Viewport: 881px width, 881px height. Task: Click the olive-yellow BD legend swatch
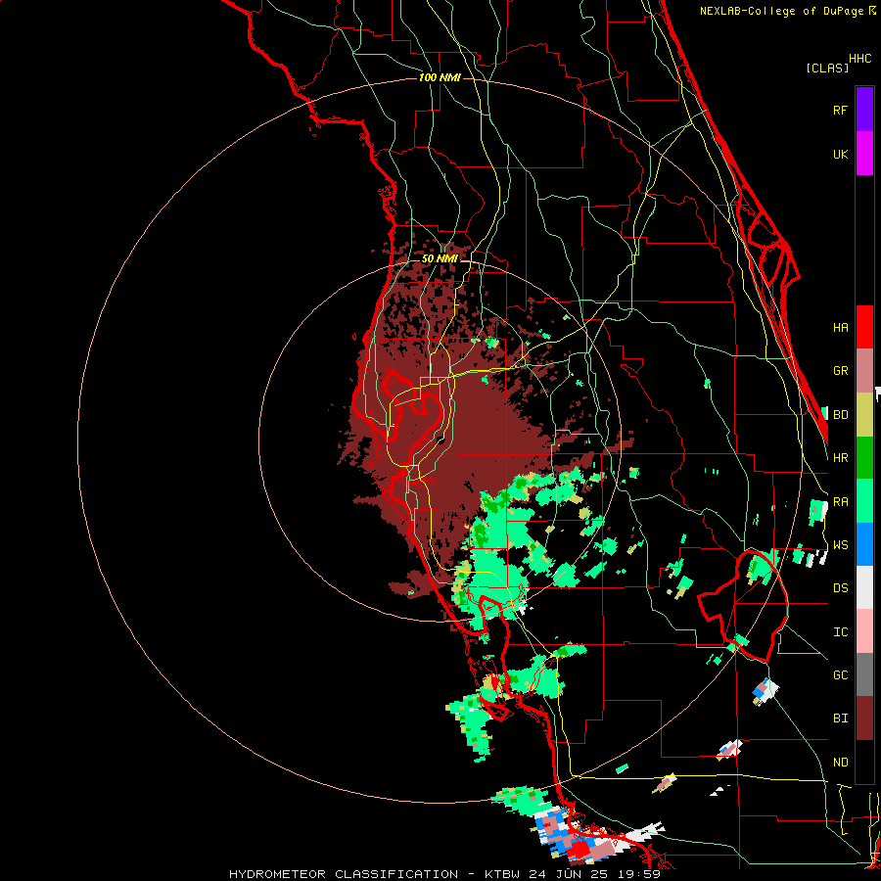click(864, 415)
